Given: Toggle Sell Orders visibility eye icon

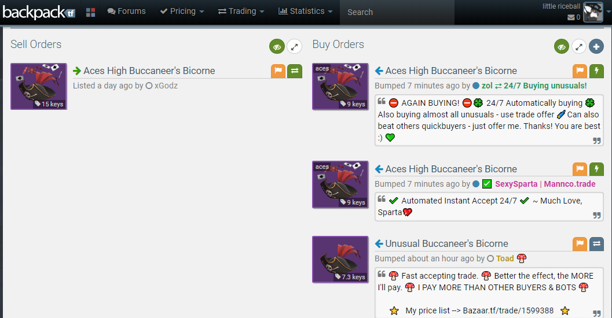Looking at the screenshot, I should pyautogui.click(x=277, y=47).
